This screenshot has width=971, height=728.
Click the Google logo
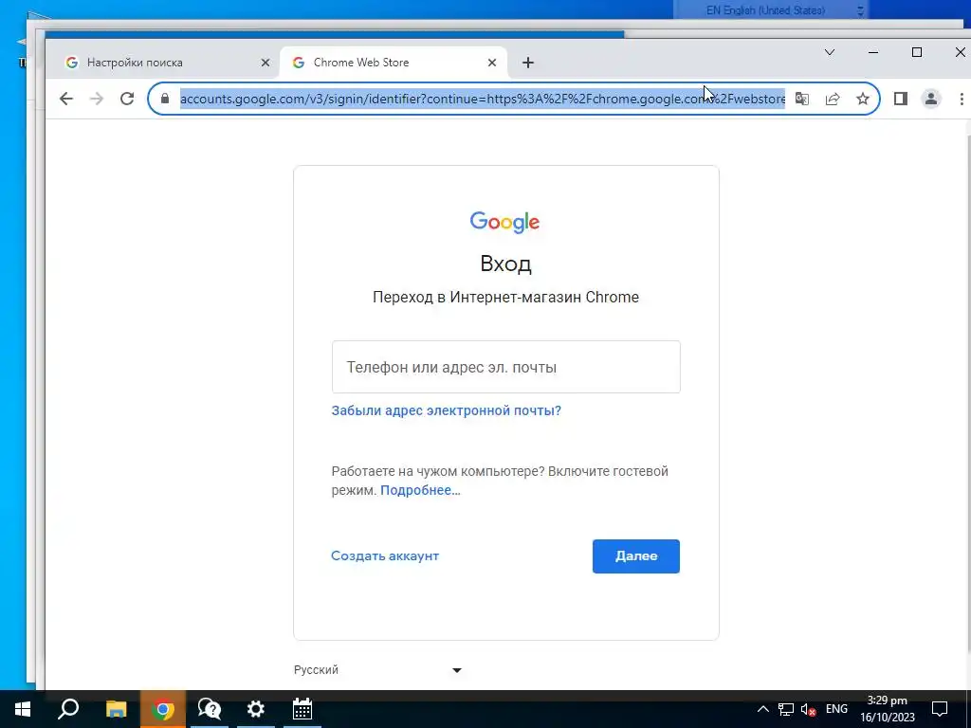[504, 222]
